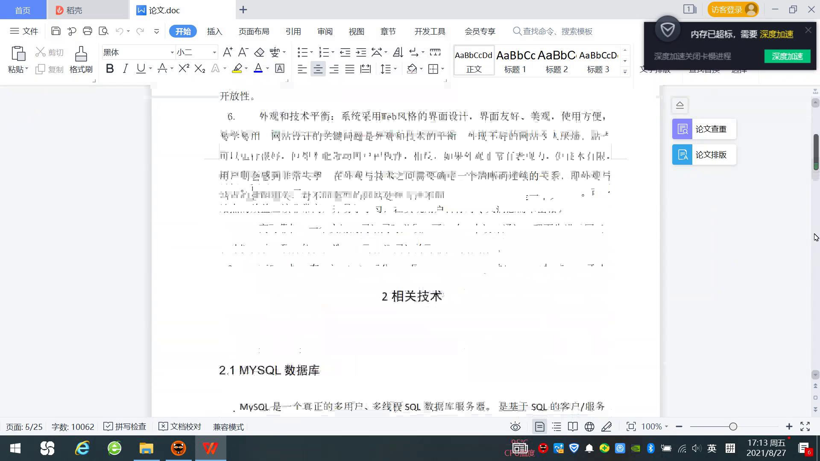
Task: Switch to the 插入 ribbon tab
Action: point(214,32)
